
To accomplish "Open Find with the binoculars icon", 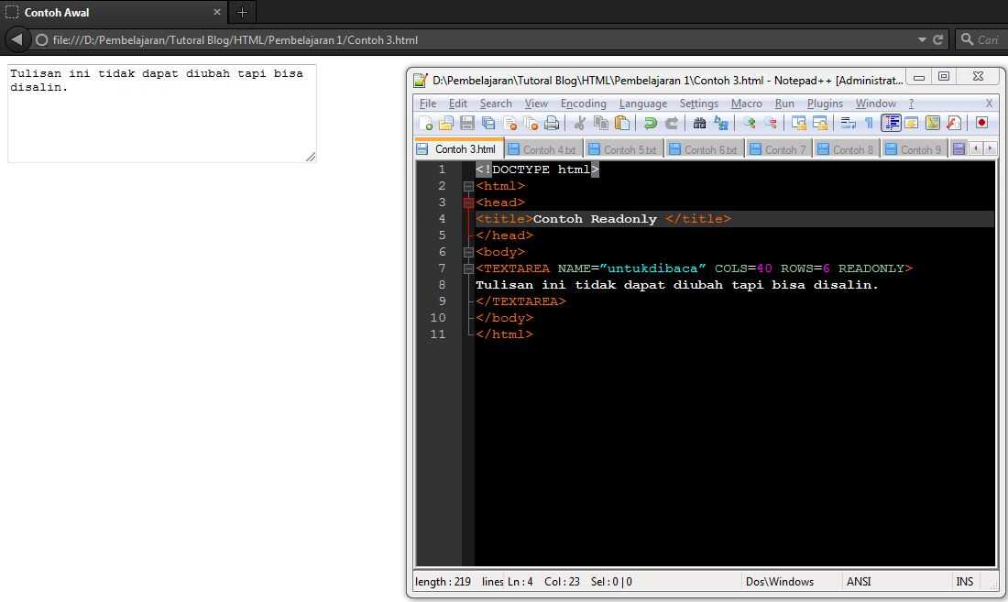I will coord(699,124).
